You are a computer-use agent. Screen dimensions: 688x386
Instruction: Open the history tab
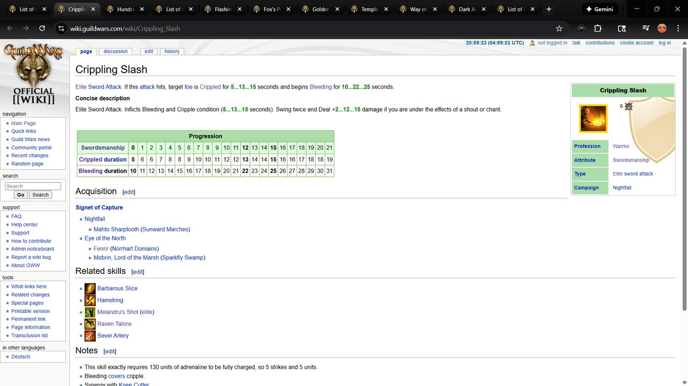point(172,52)
